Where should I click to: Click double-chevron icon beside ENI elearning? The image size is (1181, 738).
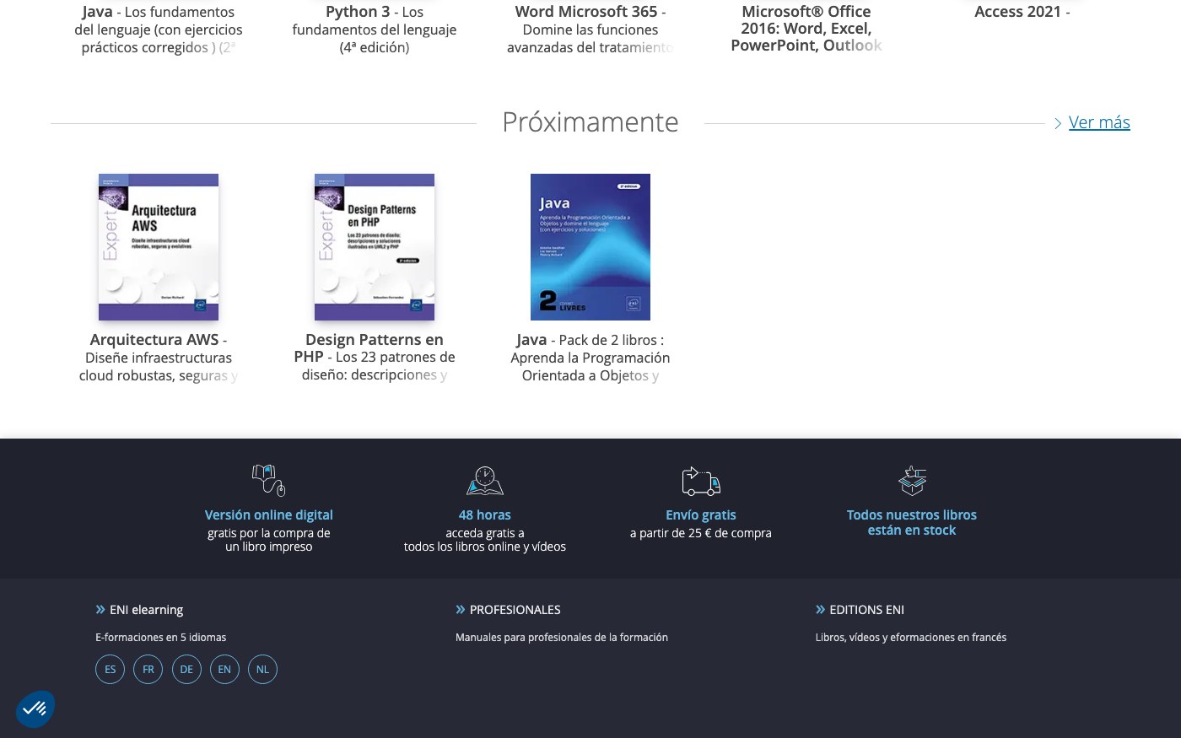tap(100, 609)
